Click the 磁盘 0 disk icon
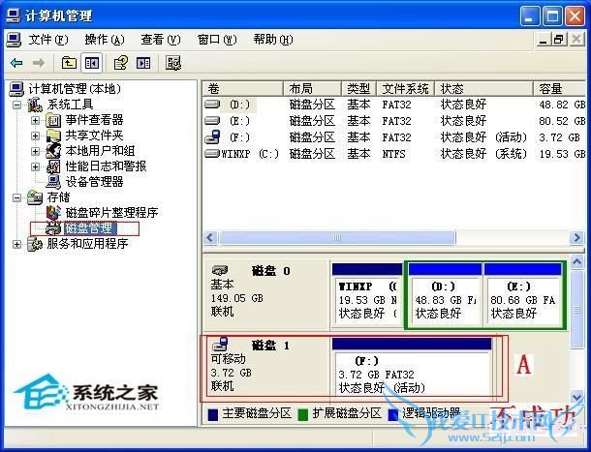The height and width of the screenshot is (452, 591). pos(220,270)
